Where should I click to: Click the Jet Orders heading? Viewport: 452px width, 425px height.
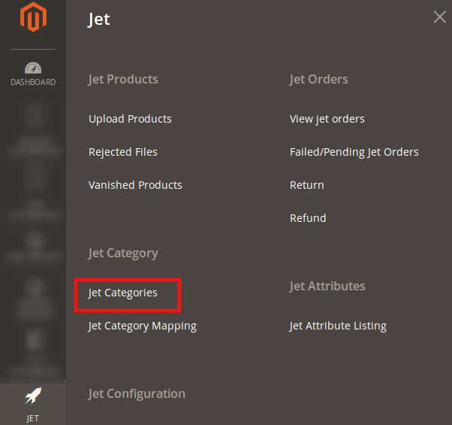point(318,80)
